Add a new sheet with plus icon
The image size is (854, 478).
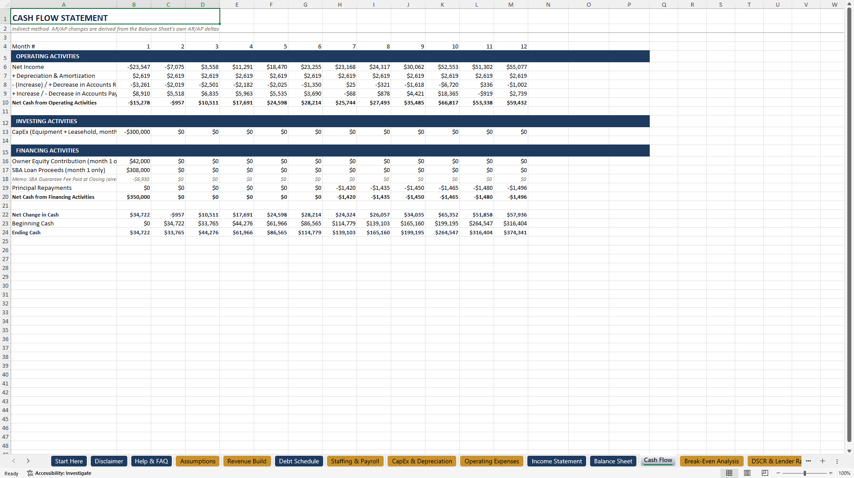822,461
